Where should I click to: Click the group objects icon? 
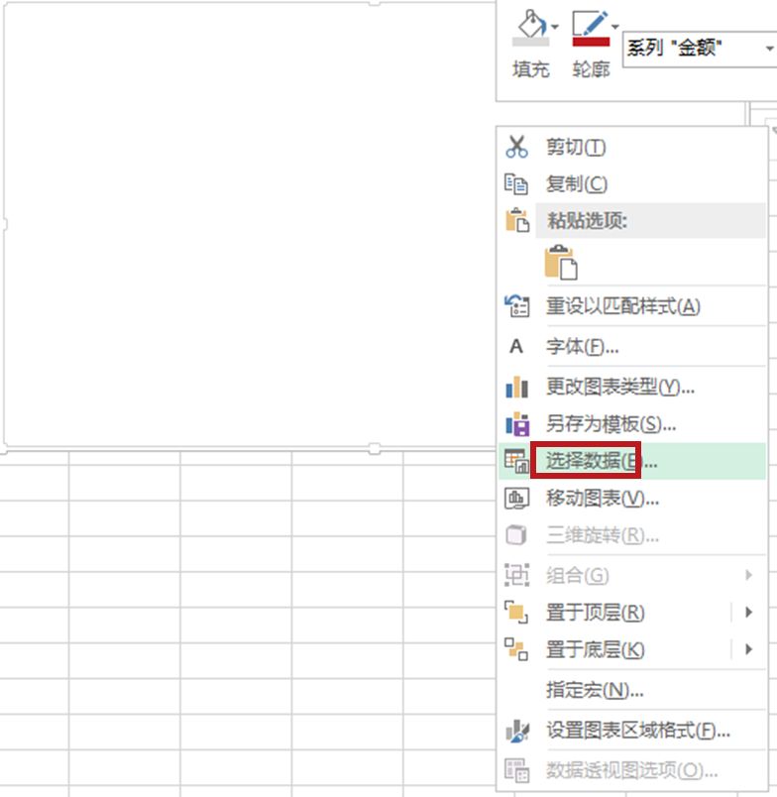pyautogui.click(x=516, y=575)
